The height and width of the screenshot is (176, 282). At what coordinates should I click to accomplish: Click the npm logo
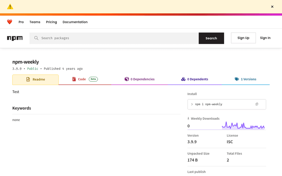15,38
